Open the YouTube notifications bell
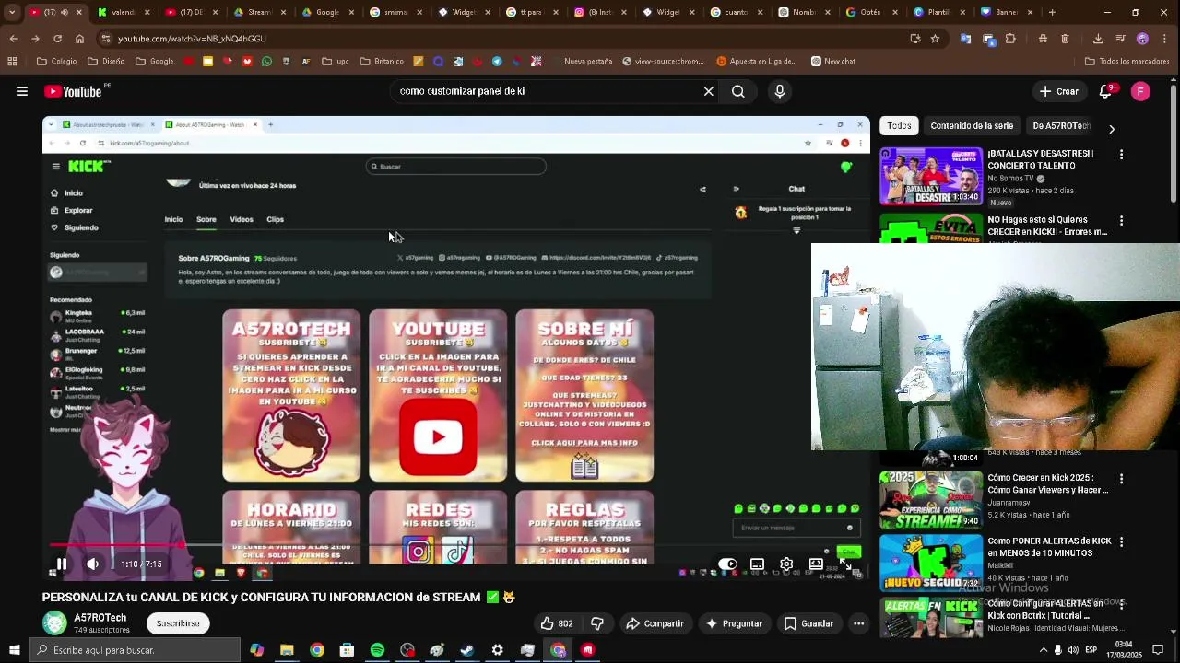Image resolution: width=1180 pixels, height=663 pixels. tap(1106, 91)
